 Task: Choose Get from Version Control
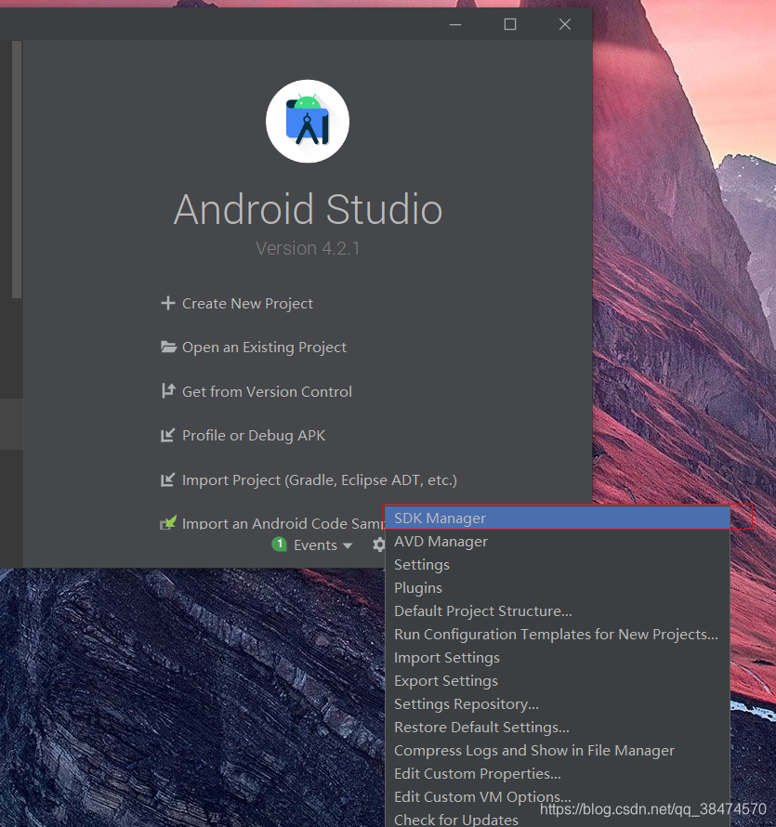267,392
